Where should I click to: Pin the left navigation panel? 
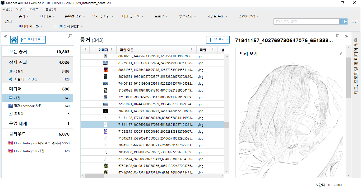click(x=70, y=36)
